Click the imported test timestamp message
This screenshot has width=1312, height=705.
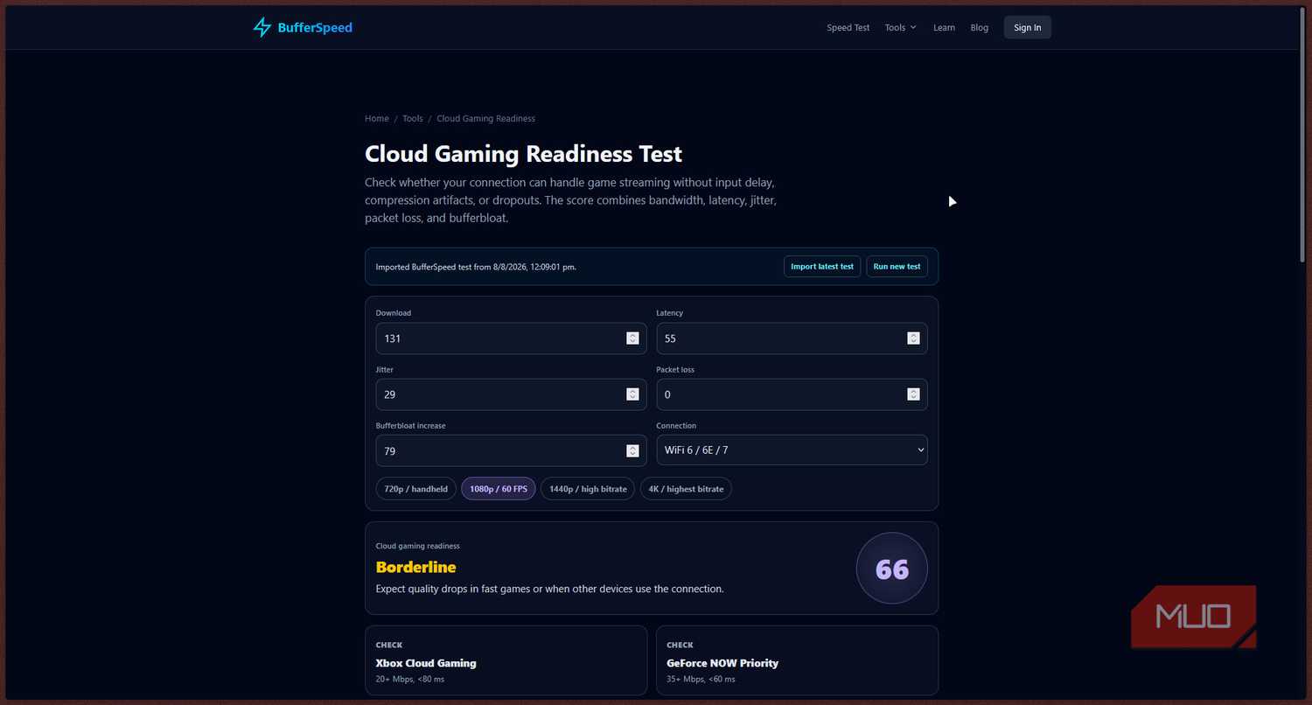coord(476,267)
